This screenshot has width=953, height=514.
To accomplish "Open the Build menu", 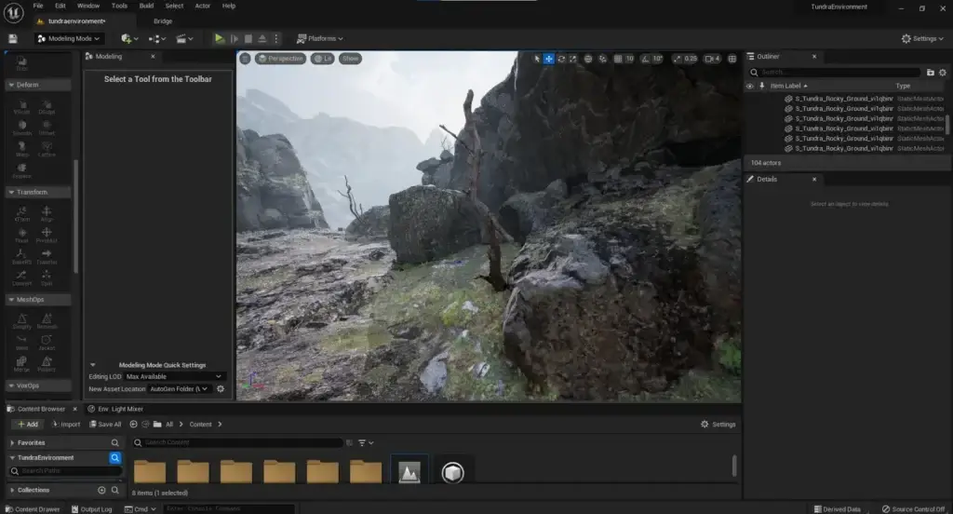I will (x=146, y=6).
